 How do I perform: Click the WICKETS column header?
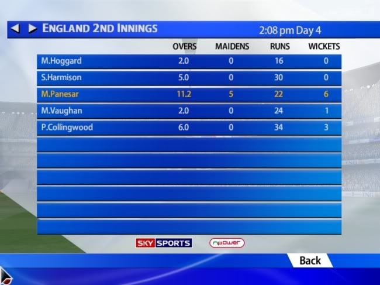324,46
